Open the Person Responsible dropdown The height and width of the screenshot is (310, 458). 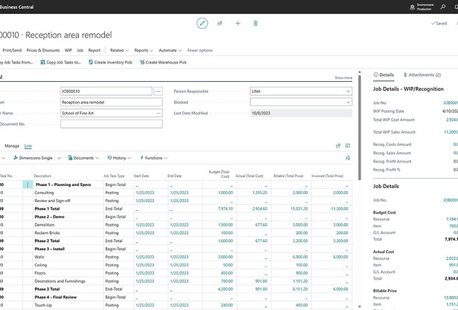348,92
